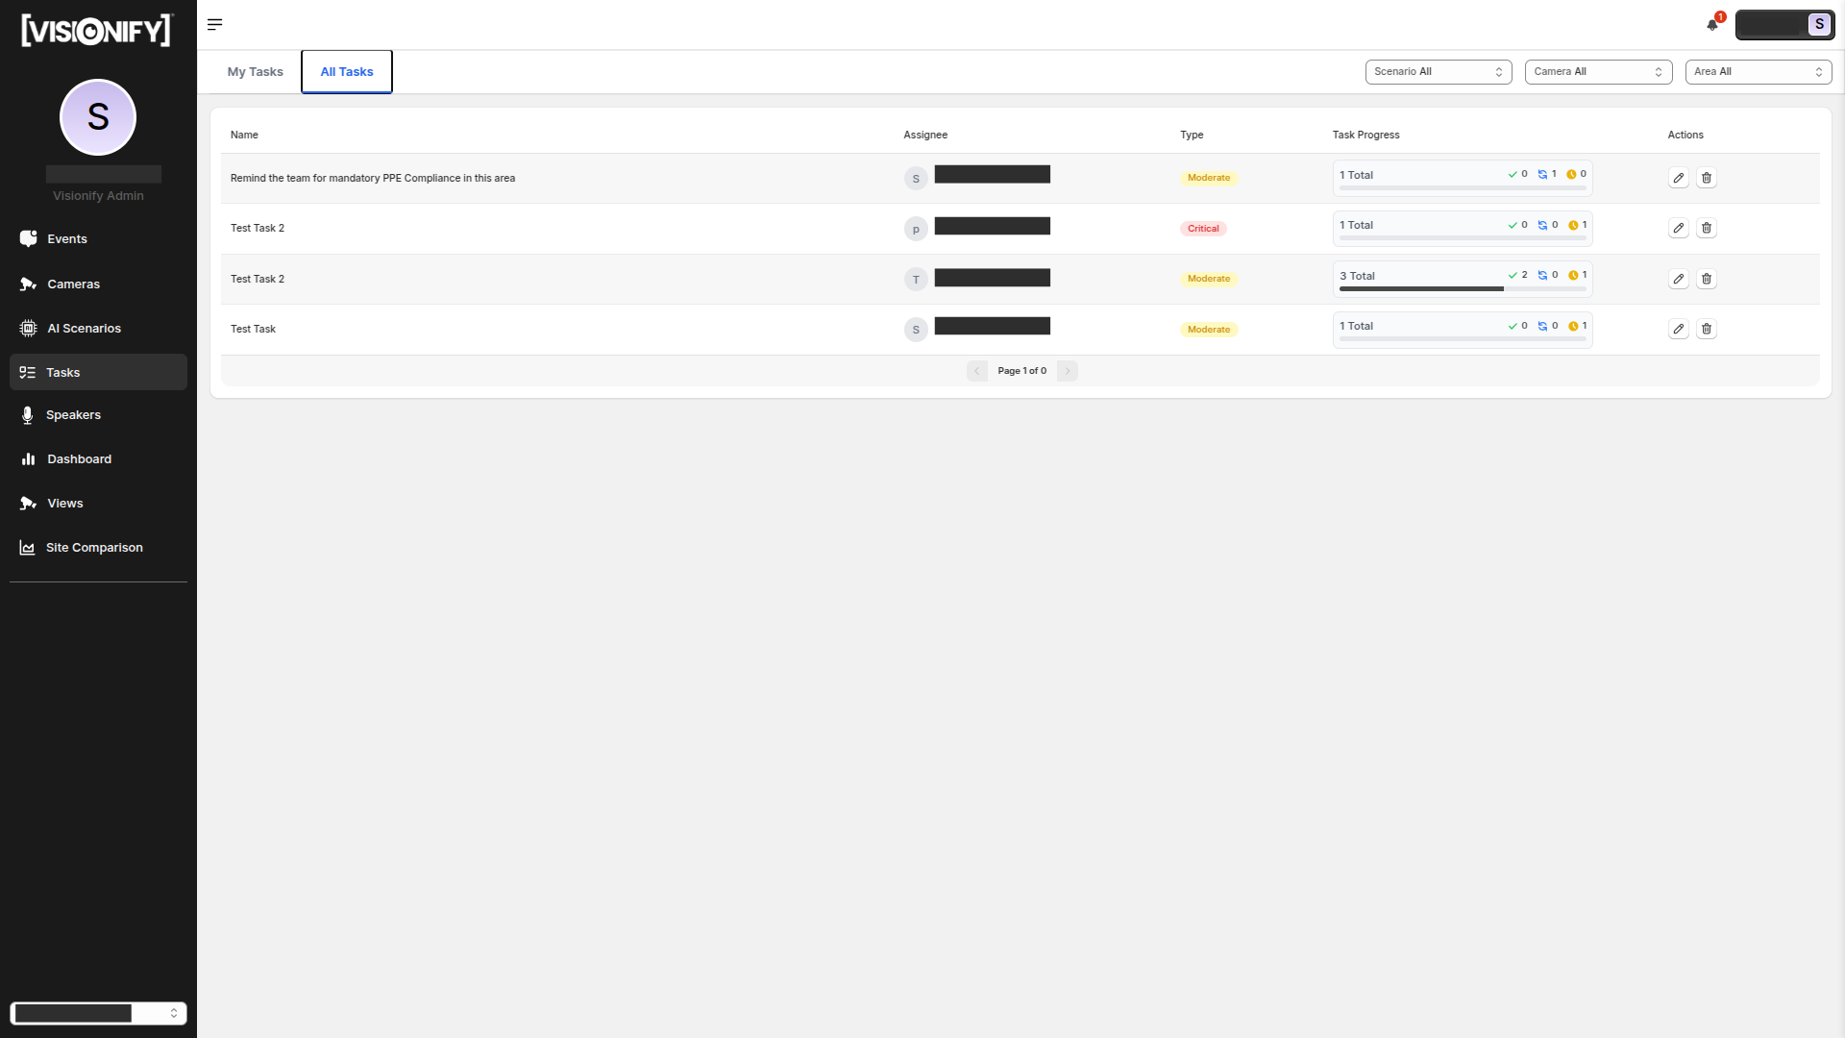The height and width of the screenshot is (1038, 1845).
Task: Click the Actions column header
Action: (x=1685, y=135)
